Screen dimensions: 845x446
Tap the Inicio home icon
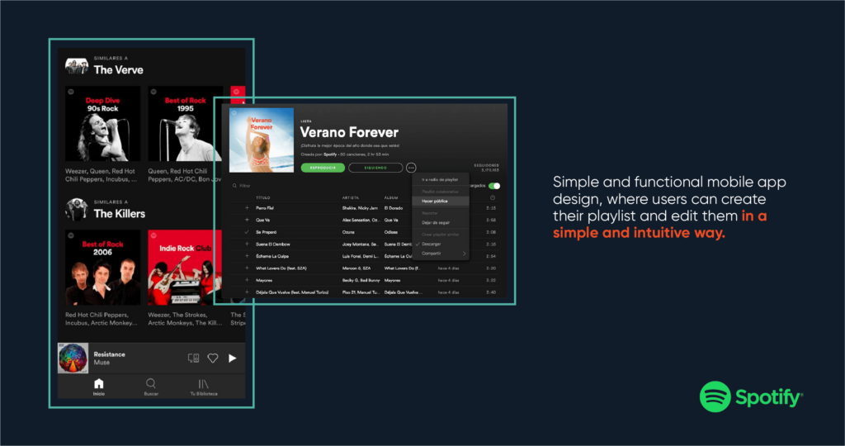coord(99,383)
